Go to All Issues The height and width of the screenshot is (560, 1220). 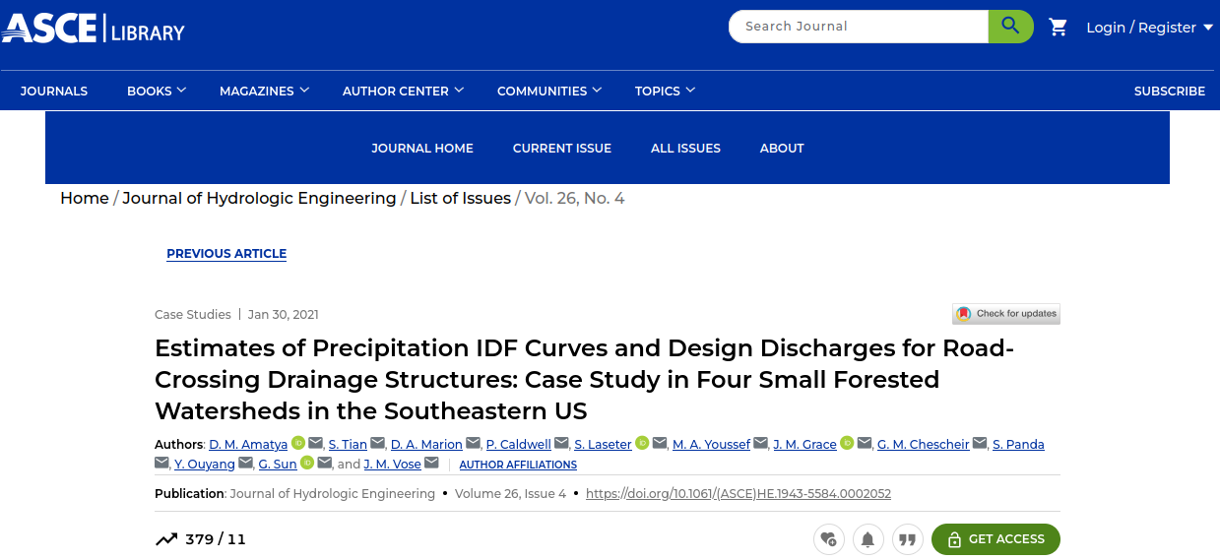[x=685, y=148]
